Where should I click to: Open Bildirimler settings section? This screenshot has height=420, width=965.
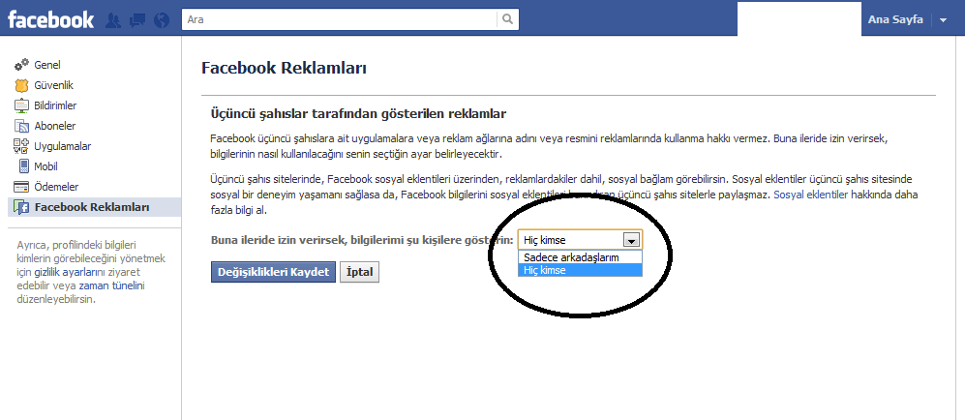click(55, 105)
